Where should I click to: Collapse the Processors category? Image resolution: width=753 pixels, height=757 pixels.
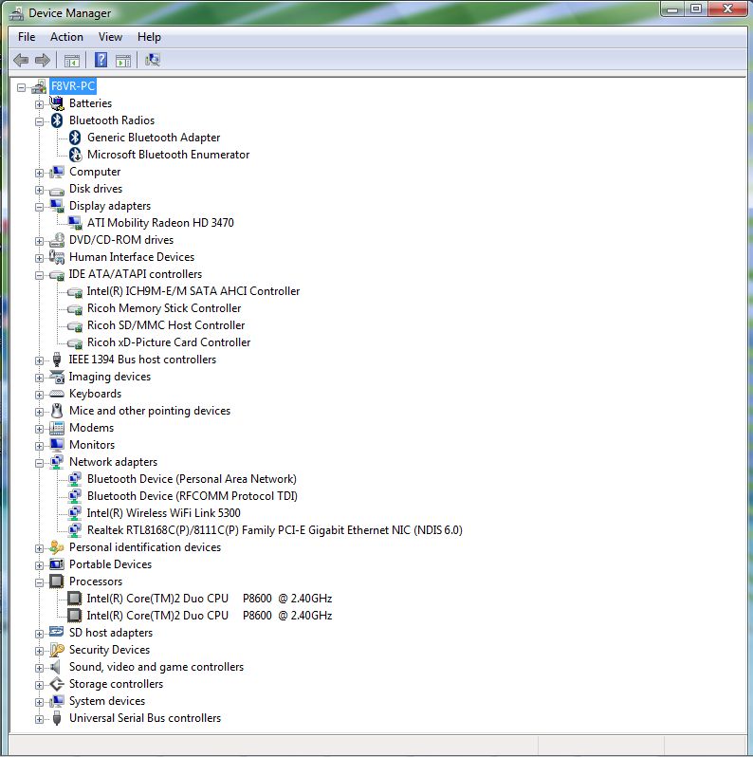(x=40, y=582)
